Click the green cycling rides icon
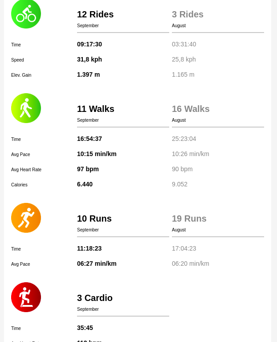The height and width of the screenshot is (342, 277). pyautogui.click(x=26, y=14)
